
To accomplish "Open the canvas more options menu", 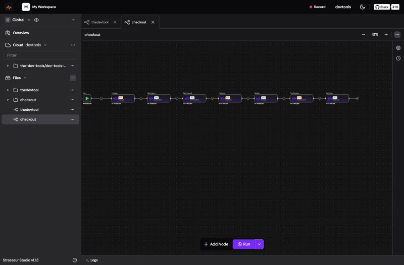I will pyautogui.click(x=397, y=34).
